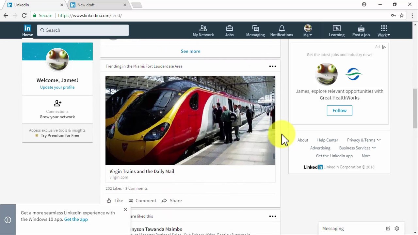Expand the Work apps grid menu
418x235 pixels.
[x=384, y=30]
